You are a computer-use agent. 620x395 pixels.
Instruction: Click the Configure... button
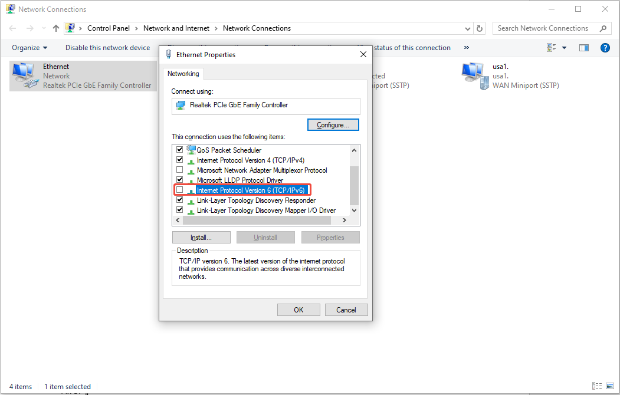333,125
